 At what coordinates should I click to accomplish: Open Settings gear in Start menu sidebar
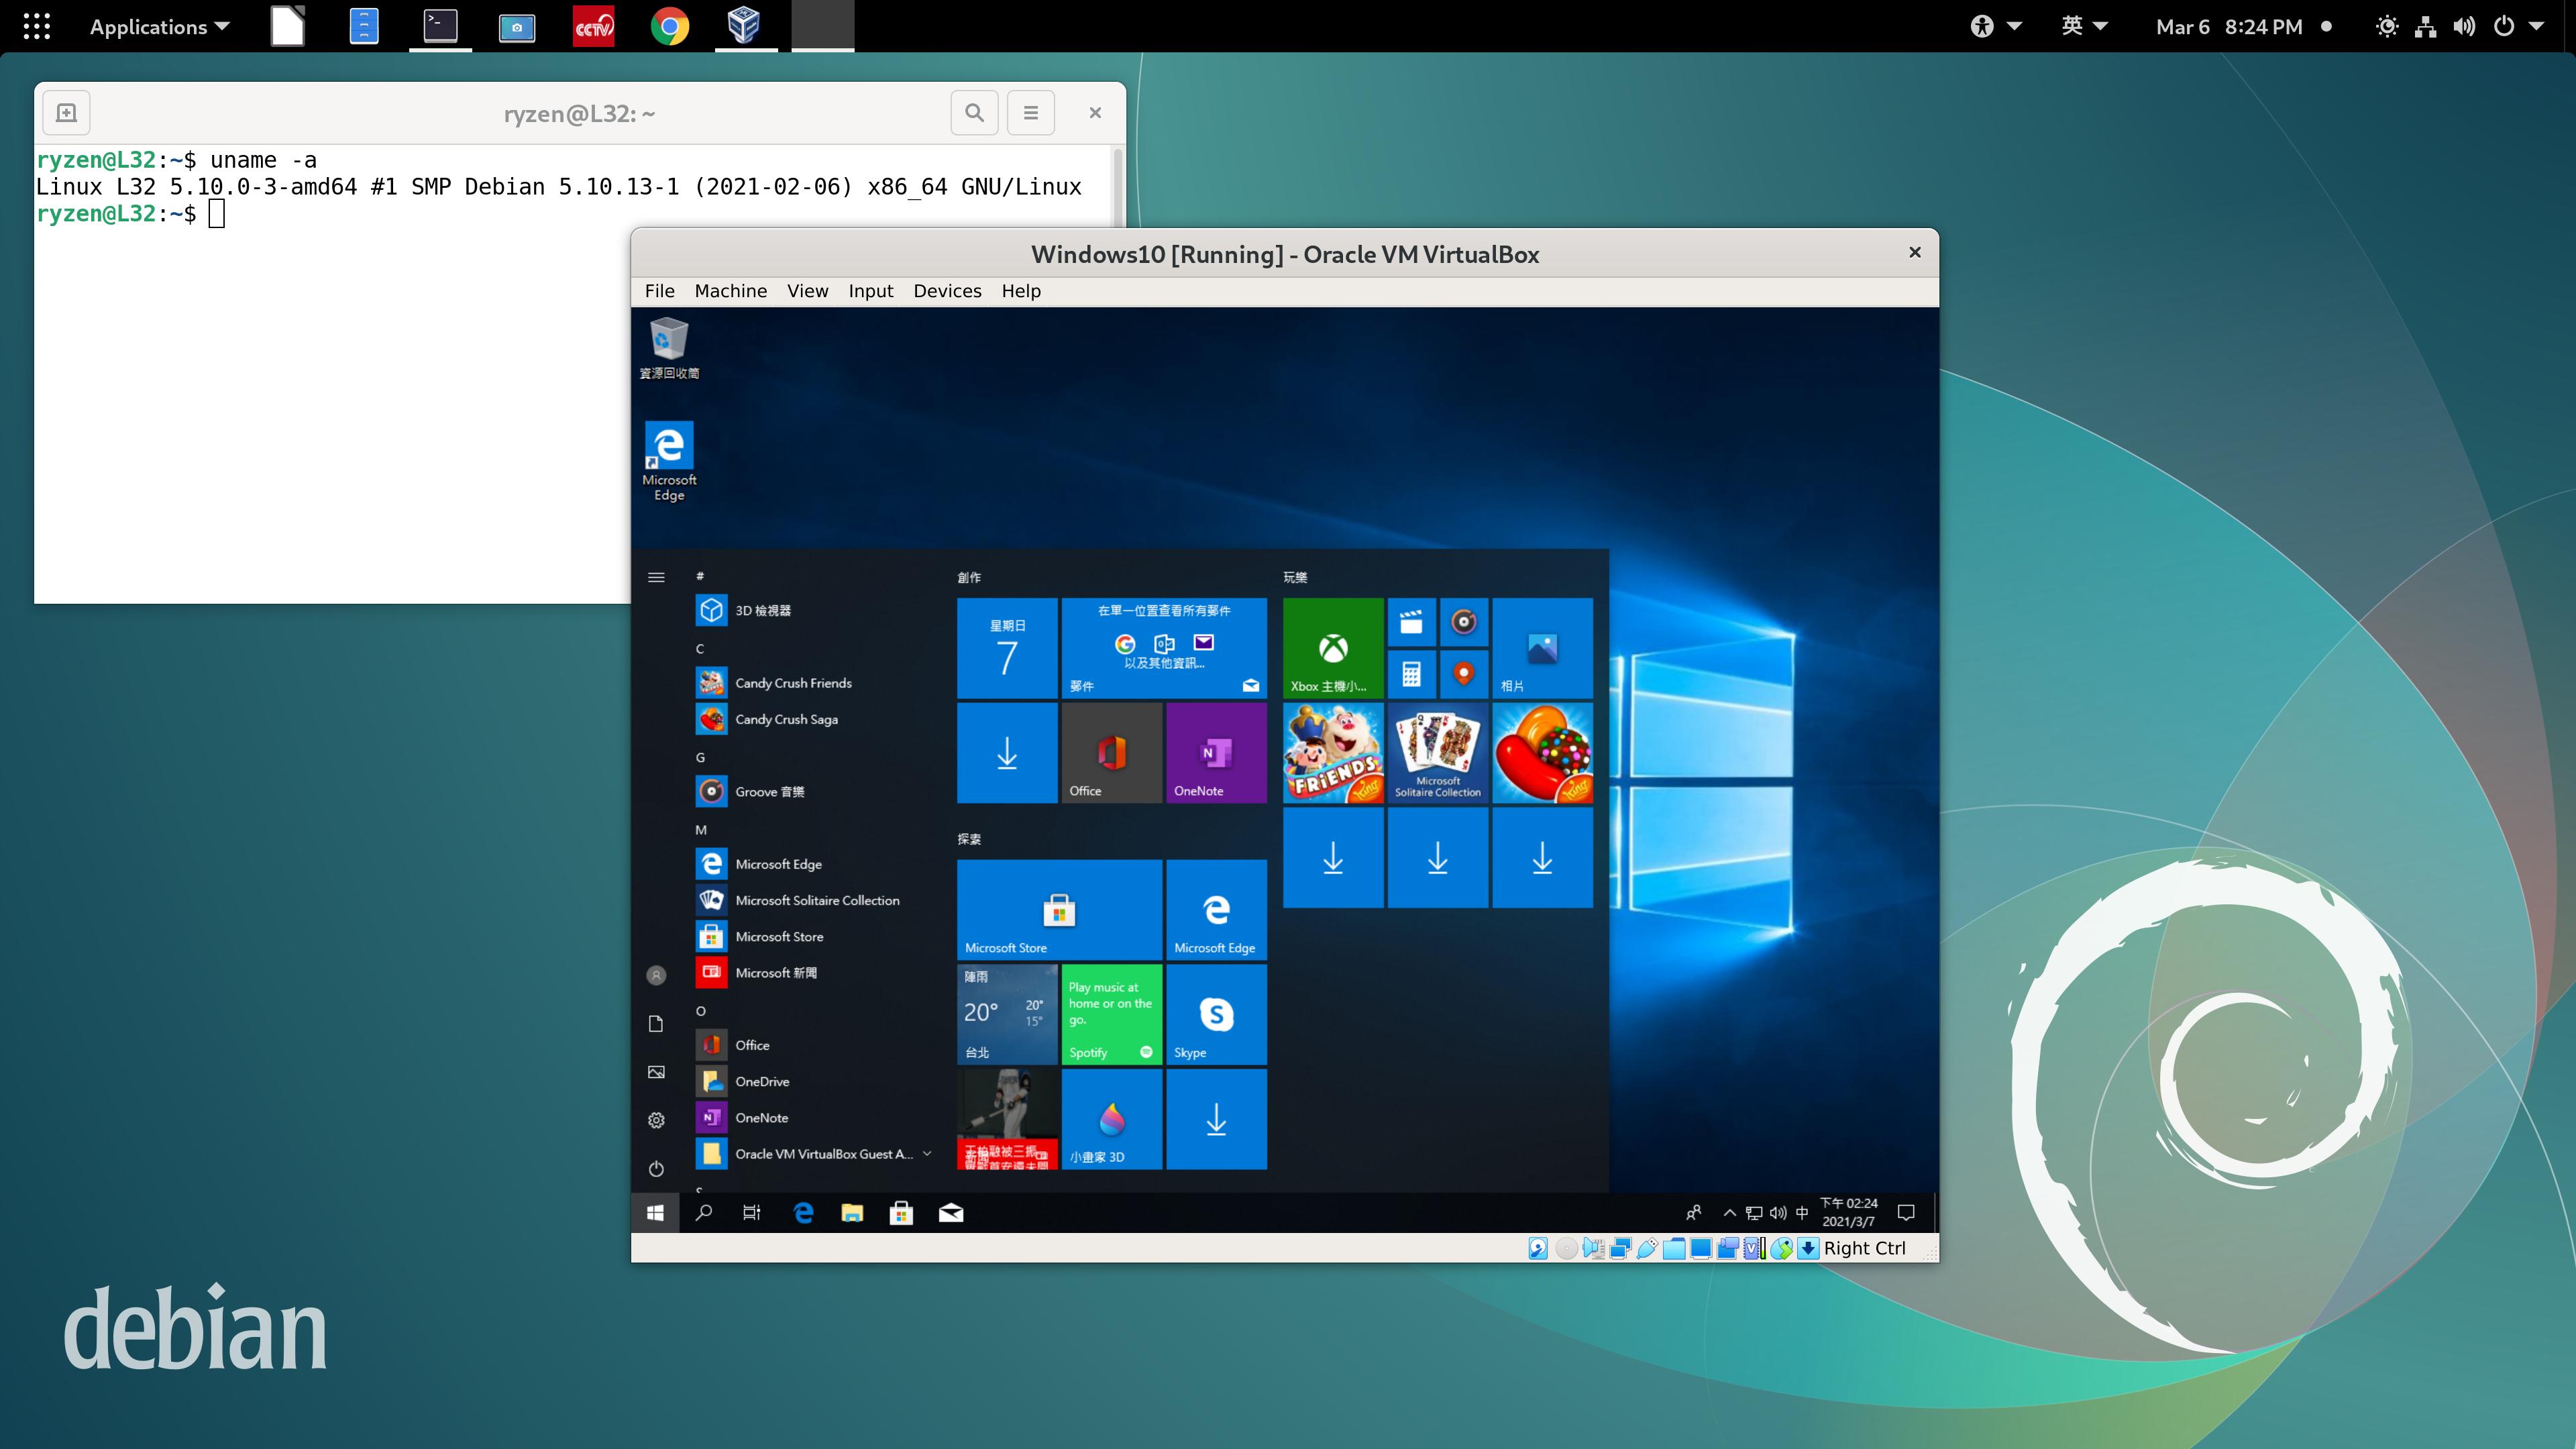(656, 1120)
